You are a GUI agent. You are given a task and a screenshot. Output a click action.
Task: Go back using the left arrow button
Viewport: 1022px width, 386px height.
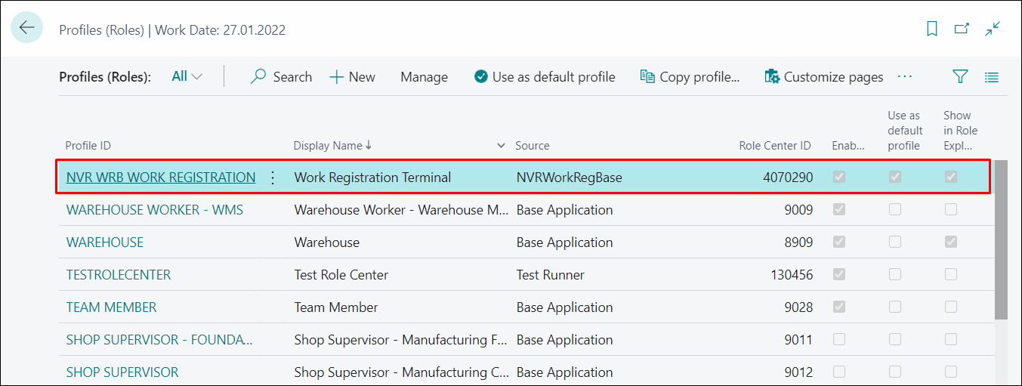[27, 28]
